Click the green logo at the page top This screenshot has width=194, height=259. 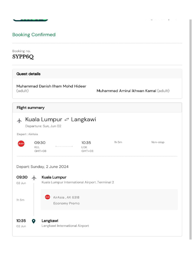coord(30,19)
